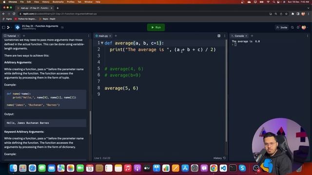This screenshot has width=312, height=175.
Task: Open the Profiles menu in menu bar
Action: pyautogui.click(x=70, y=2)
